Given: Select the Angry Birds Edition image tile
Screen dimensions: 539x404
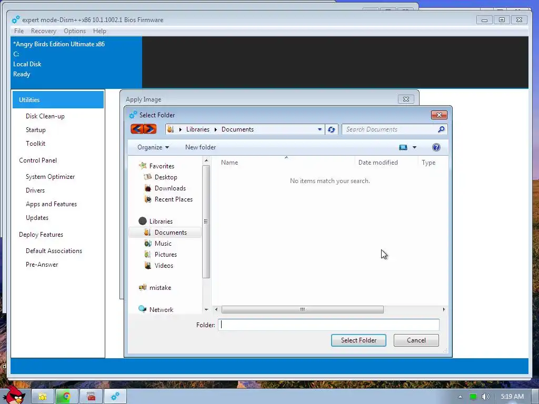Looking at the screenshot, I should (76, 62).
